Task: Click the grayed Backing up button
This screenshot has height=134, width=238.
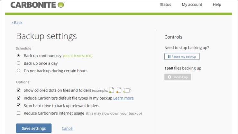Action: (x=178, y=77)
